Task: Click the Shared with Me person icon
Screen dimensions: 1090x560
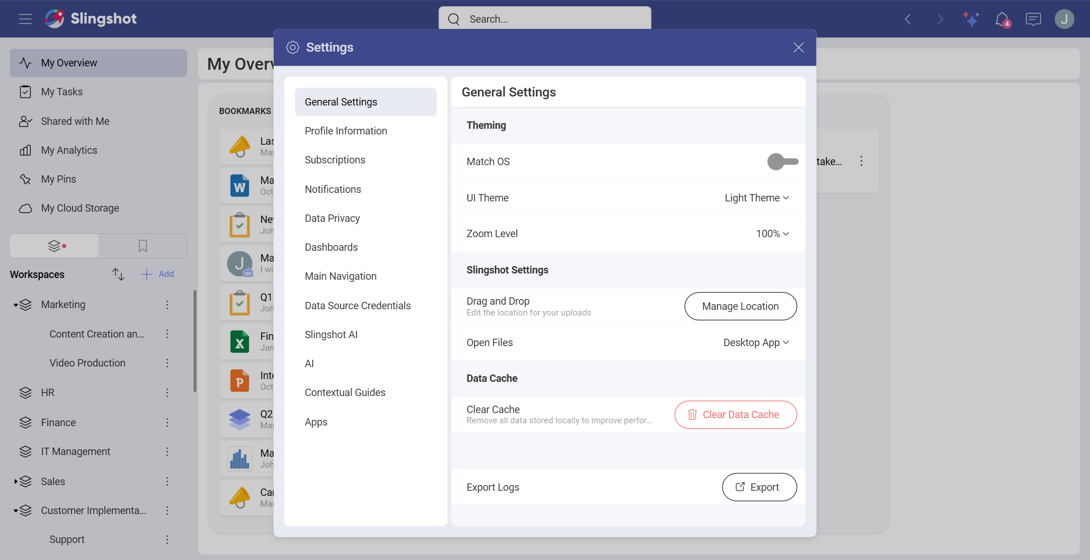Action: 26,121
